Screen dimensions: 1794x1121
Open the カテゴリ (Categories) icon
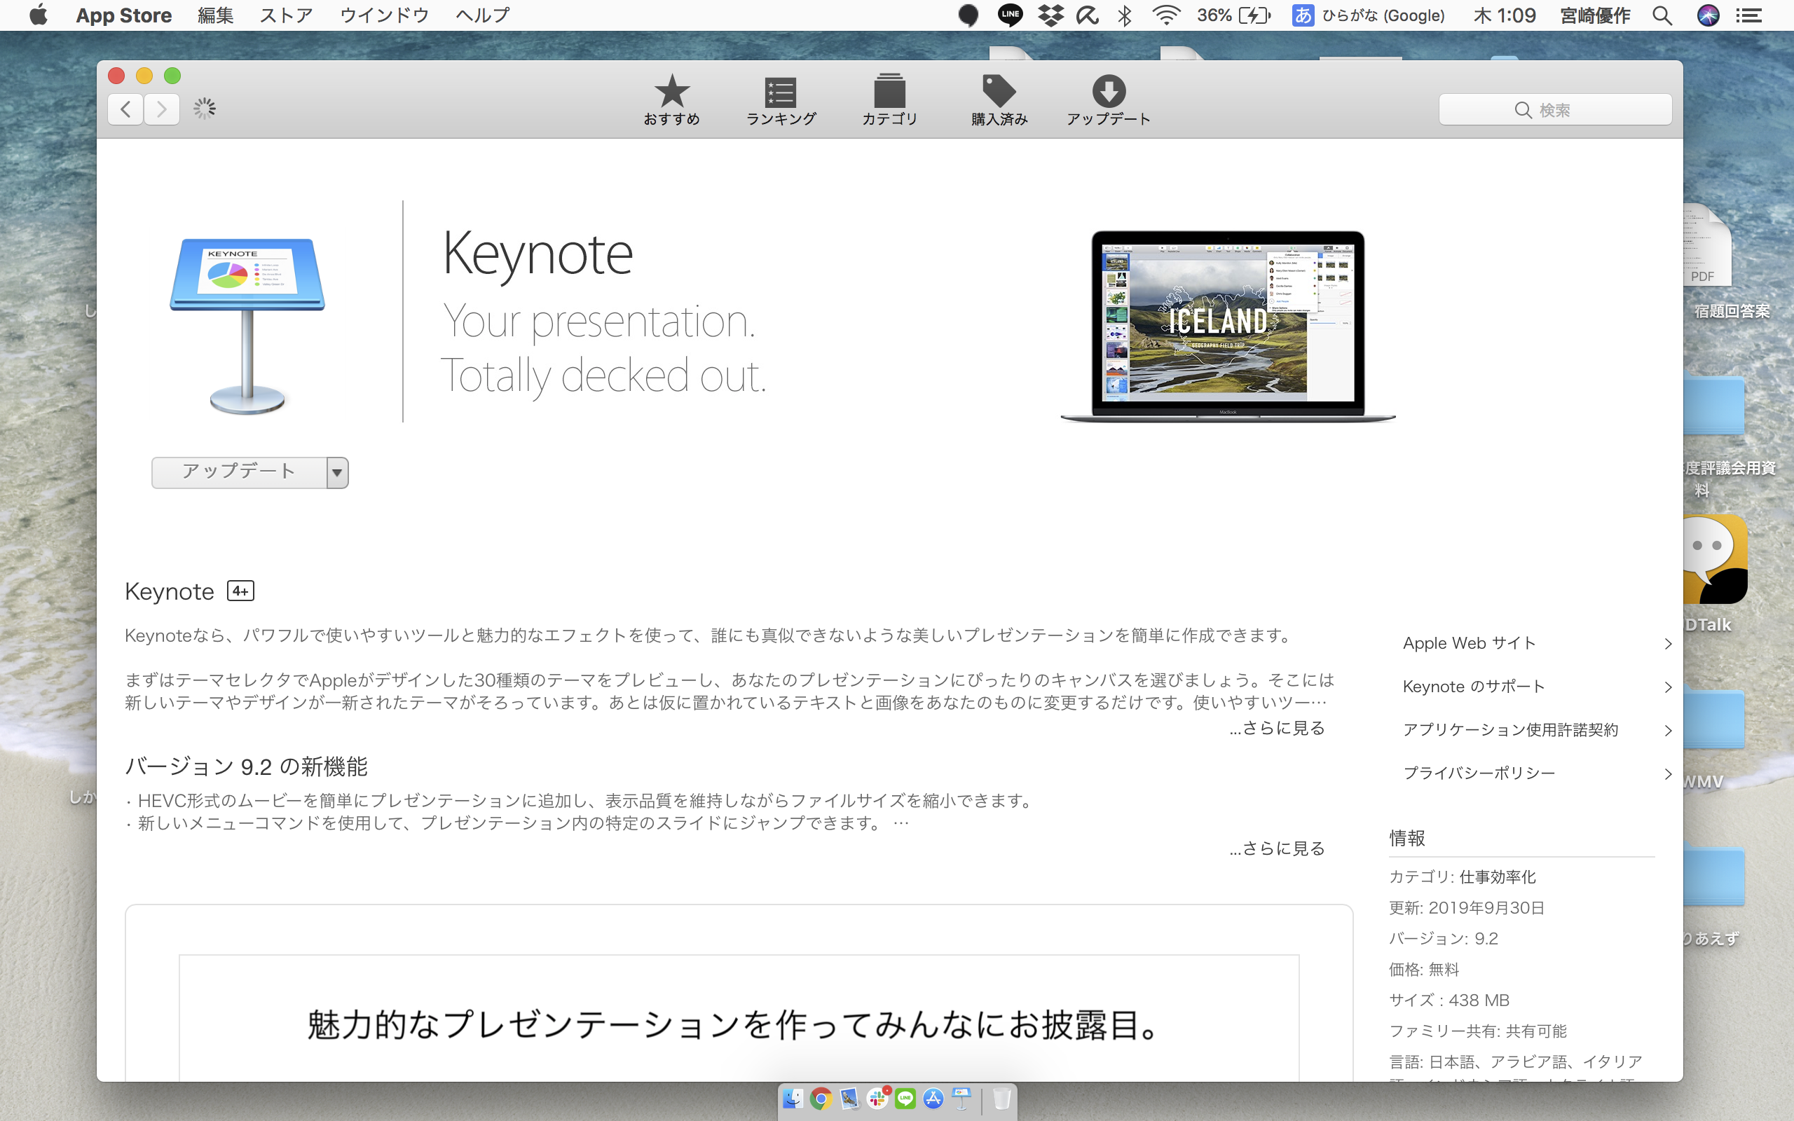889,92
